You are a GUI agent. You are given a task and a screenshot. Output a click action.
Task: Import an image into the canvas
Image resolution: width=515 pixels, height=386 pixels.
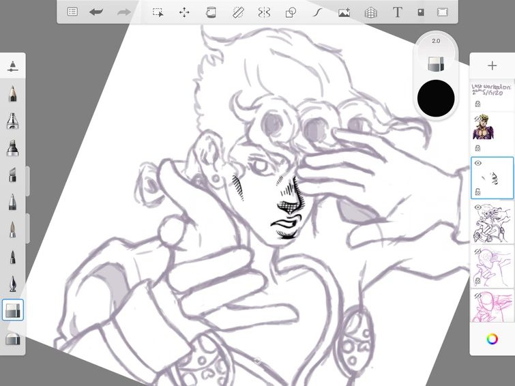pos(344,12)
